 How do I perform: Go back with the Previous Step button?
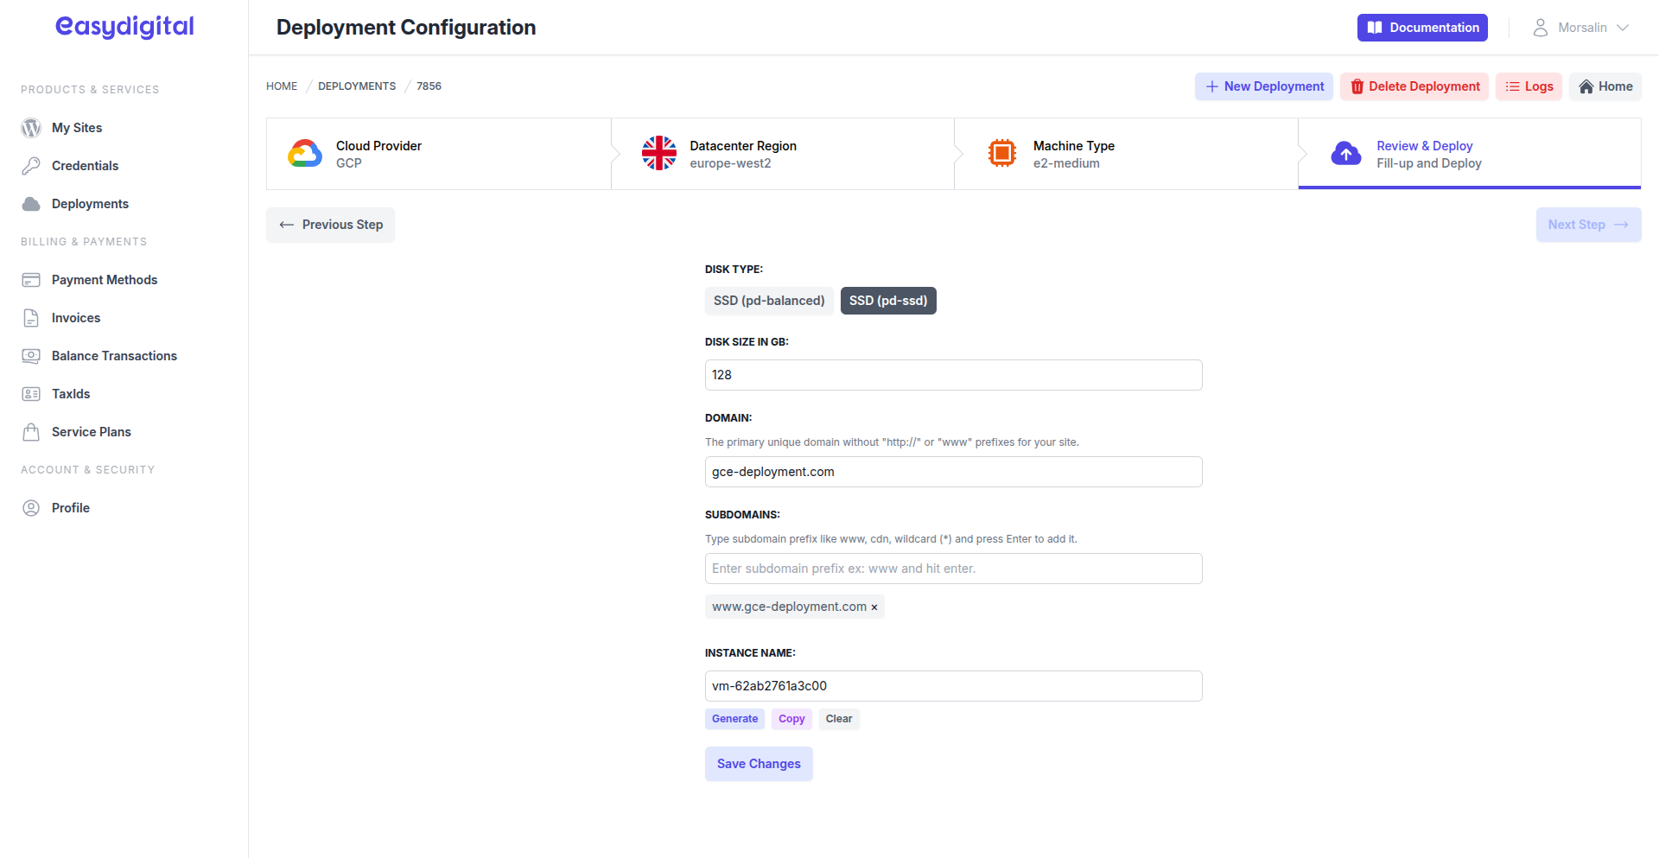(331, 225)
